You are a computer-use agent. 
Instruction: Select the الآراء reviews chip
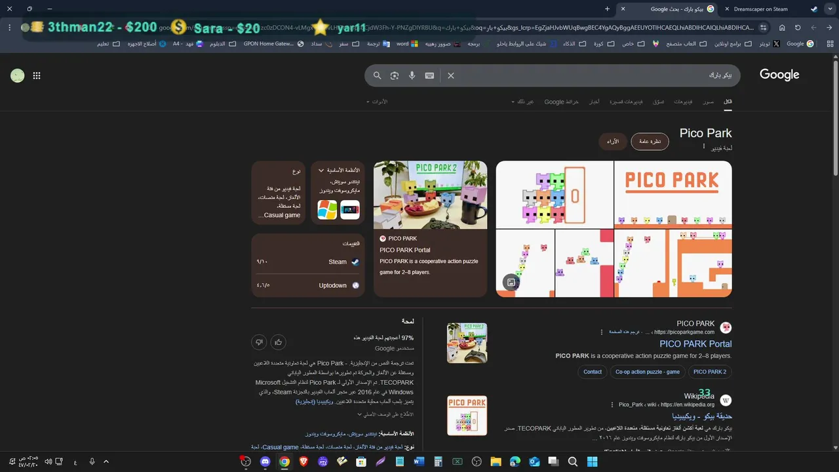coord(613,142)
